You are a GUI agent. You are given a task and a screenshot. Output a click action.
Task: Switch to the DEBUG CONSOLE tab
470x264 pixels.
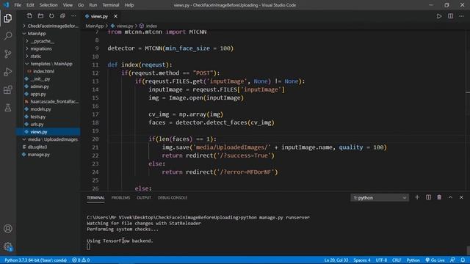click(x=173, y=197)
